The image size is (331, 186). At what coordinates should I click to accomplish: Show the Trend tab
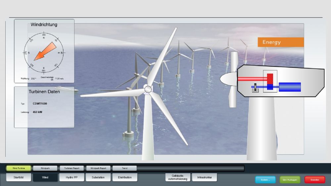point(124,168)
